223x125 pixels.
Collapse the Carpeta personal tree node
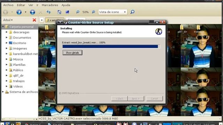pyautogui.click(x=3, y=27)
